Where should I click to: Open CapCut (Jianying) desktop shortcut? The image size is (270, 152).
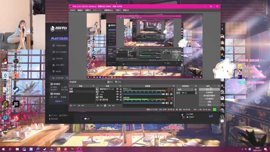[x=16, y=105]
